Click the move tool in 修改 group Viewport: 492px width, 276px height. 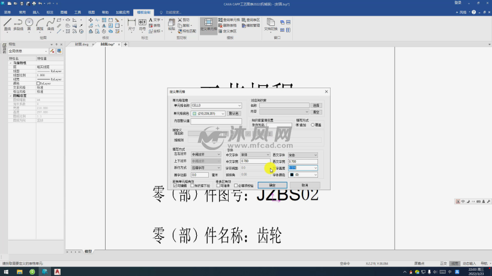[91, 20]
